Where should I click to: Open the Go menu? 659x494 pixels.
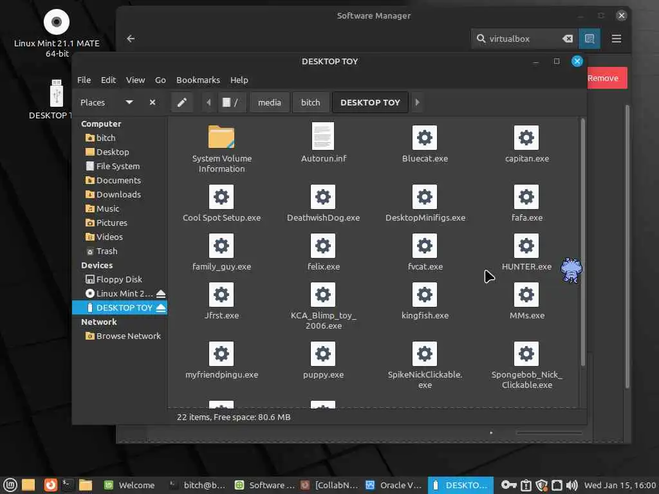tap(160, 80)
